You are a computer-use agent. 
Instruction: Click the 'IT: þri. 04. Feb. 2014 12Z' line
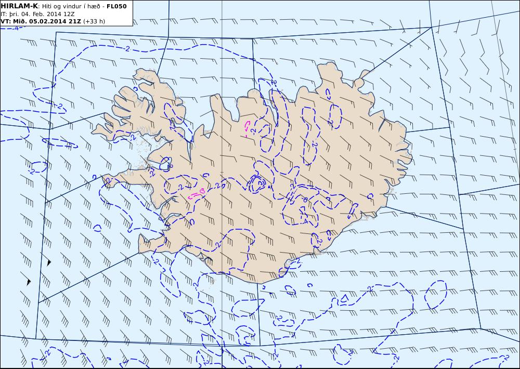(x=37, y=14)
